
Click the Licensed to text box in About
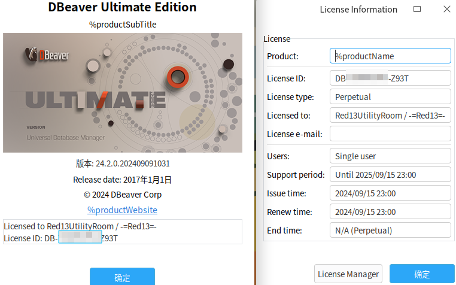pos(123,232)
